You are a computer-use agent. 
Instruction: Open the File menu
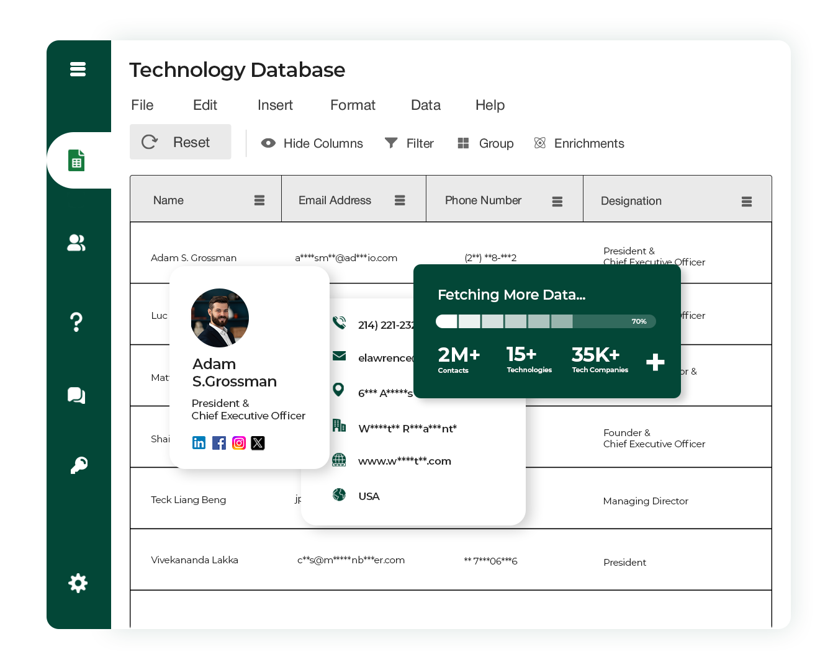[142, 105]
